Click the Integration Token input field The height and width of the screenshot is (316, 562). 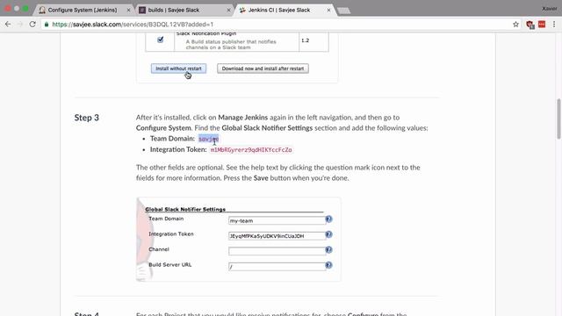pyautogui.click(x=277, y=236)
